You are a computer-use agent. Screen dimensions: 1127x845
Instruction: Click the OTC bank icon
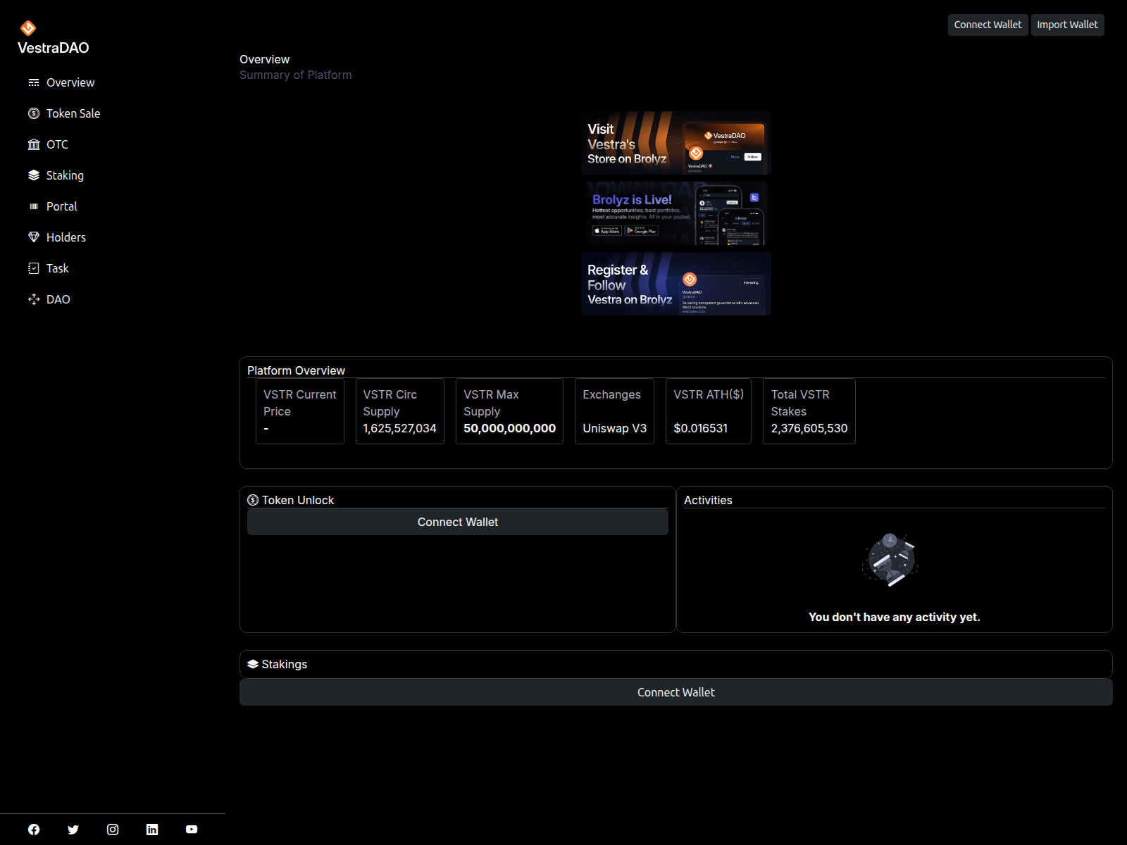pos(34,144)
